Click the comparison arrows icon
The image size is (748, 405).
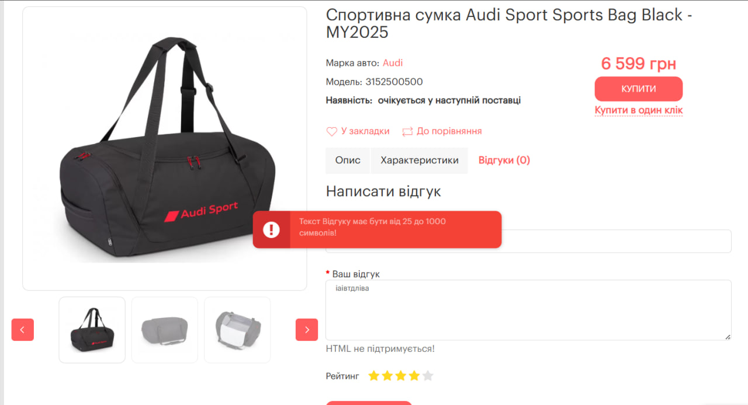click(407, 131)
